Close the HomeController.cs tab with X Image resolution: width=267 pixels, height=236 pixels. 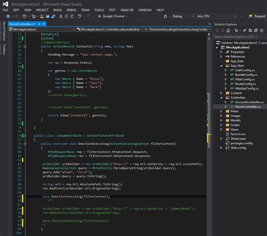point(44,24)
